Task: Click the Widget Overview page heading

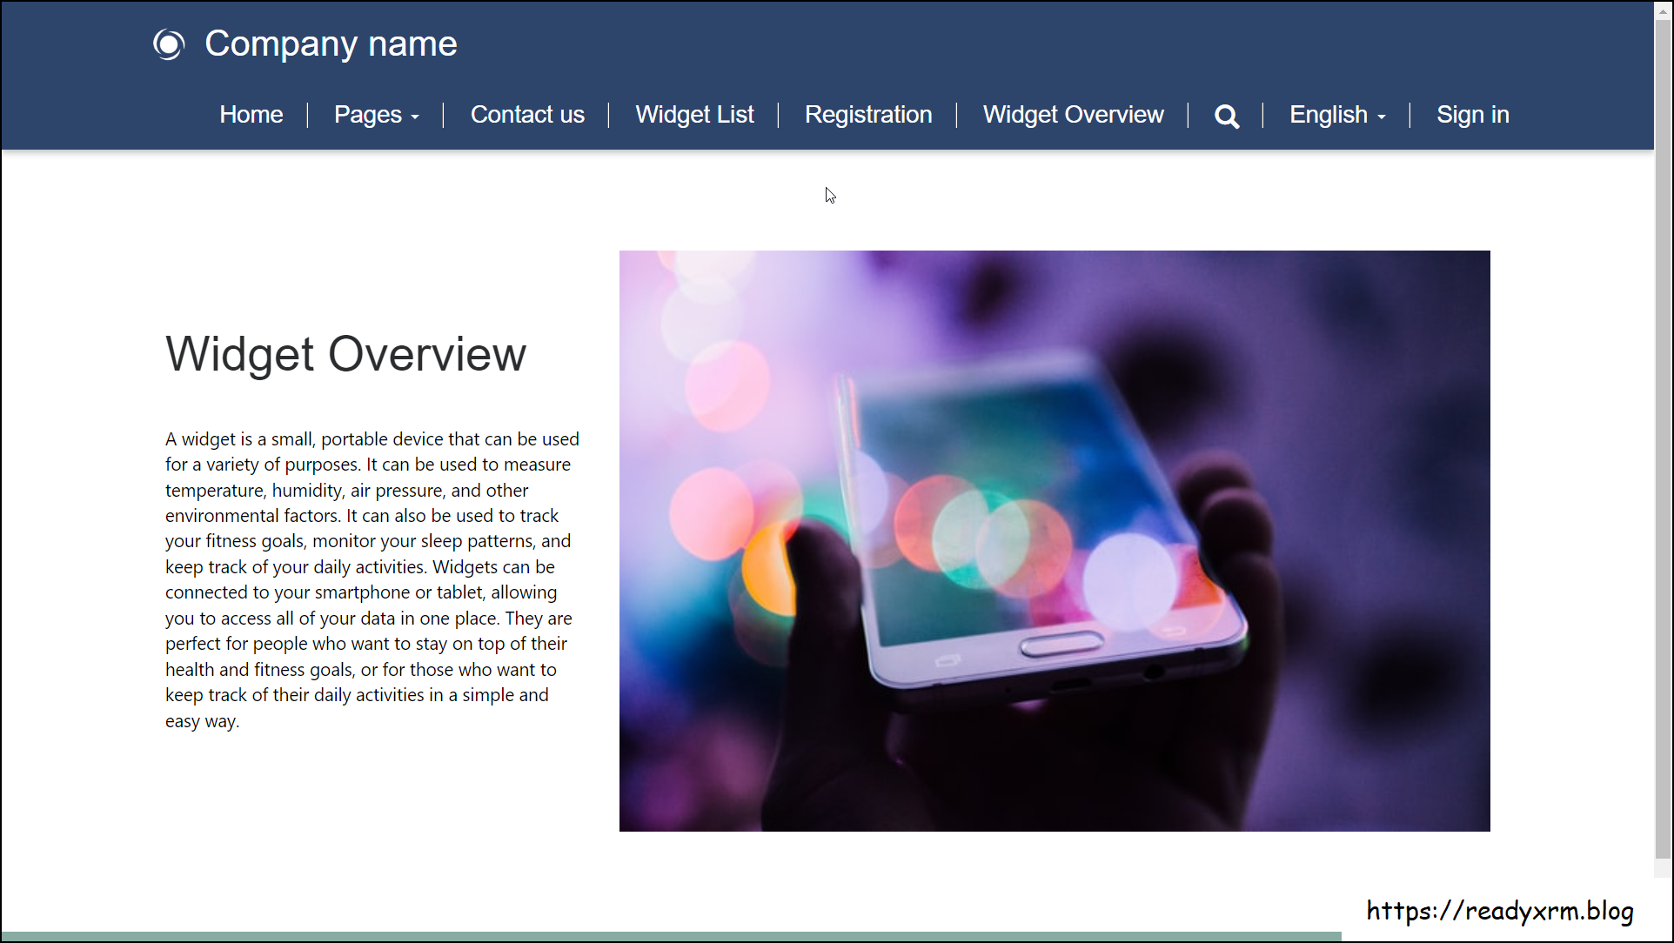Action: point(345,354)
